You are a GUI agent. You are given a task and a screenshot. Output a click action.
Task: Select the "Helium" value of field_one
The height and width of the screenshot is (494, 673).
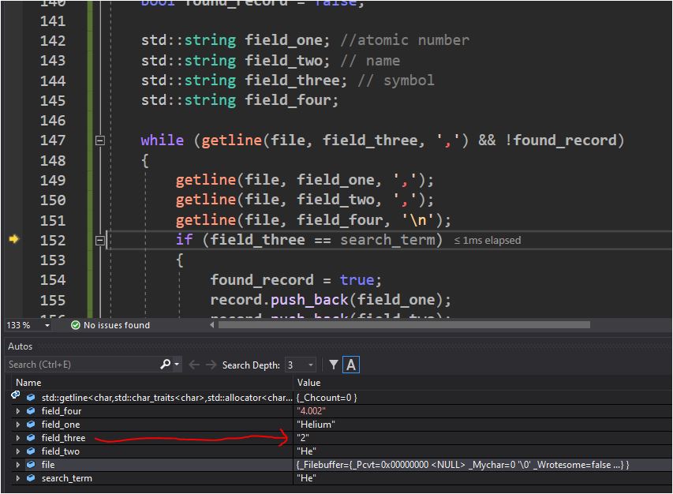click(x=316, y=425)
